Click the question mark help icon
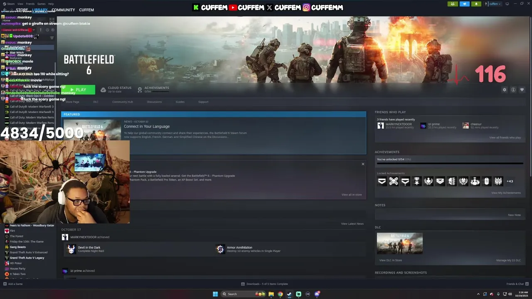This screenshot has height=299, width=532. click(x=485, y=4)
